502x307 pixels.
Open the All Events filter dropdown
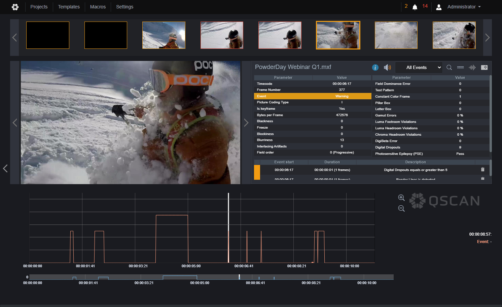(419, 67)
